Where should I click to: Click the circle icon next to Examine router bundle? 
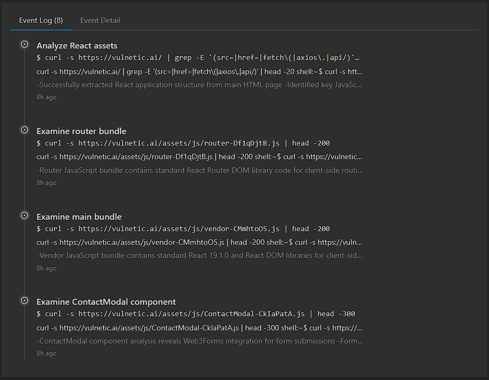point(25,130)
